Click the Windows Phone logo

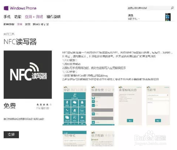pyautogui.click(x=20, y=8)
